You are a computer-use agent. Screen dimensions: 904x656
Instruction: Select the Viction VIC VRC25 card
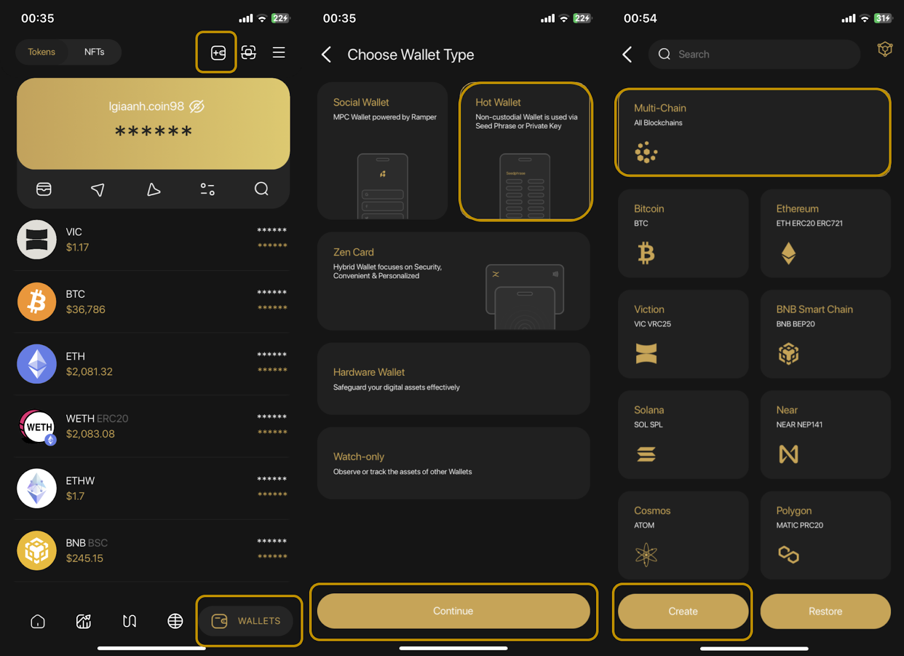tap(683, 334)
